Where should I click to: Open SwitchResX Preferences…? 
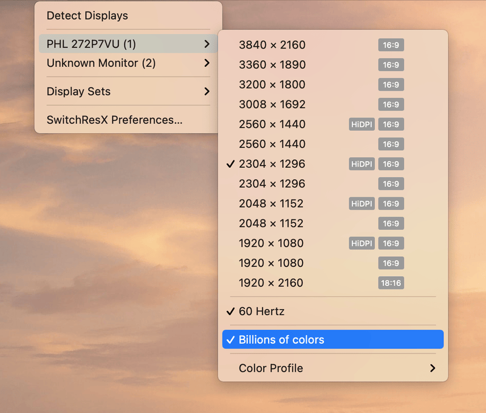point(114,120)
